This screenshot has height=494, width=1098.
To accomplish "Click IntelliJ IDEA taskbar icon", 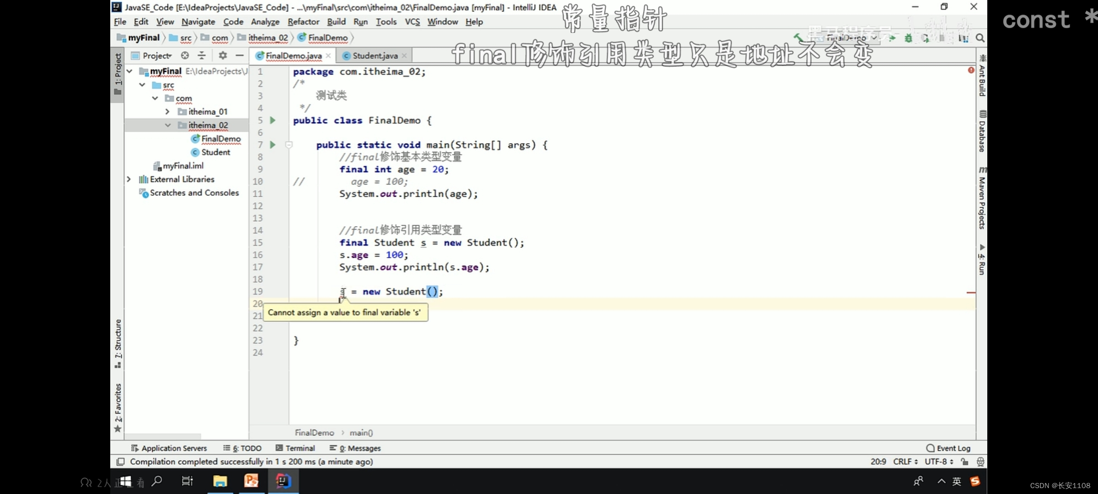I will tap(283, 481).
